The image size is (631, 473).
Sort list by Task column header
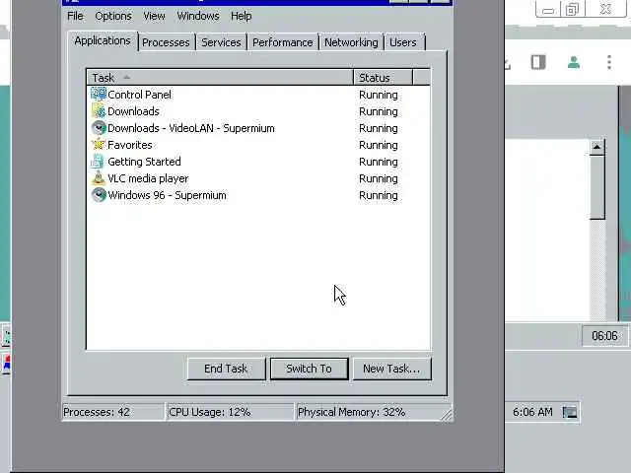pos(220,77)
